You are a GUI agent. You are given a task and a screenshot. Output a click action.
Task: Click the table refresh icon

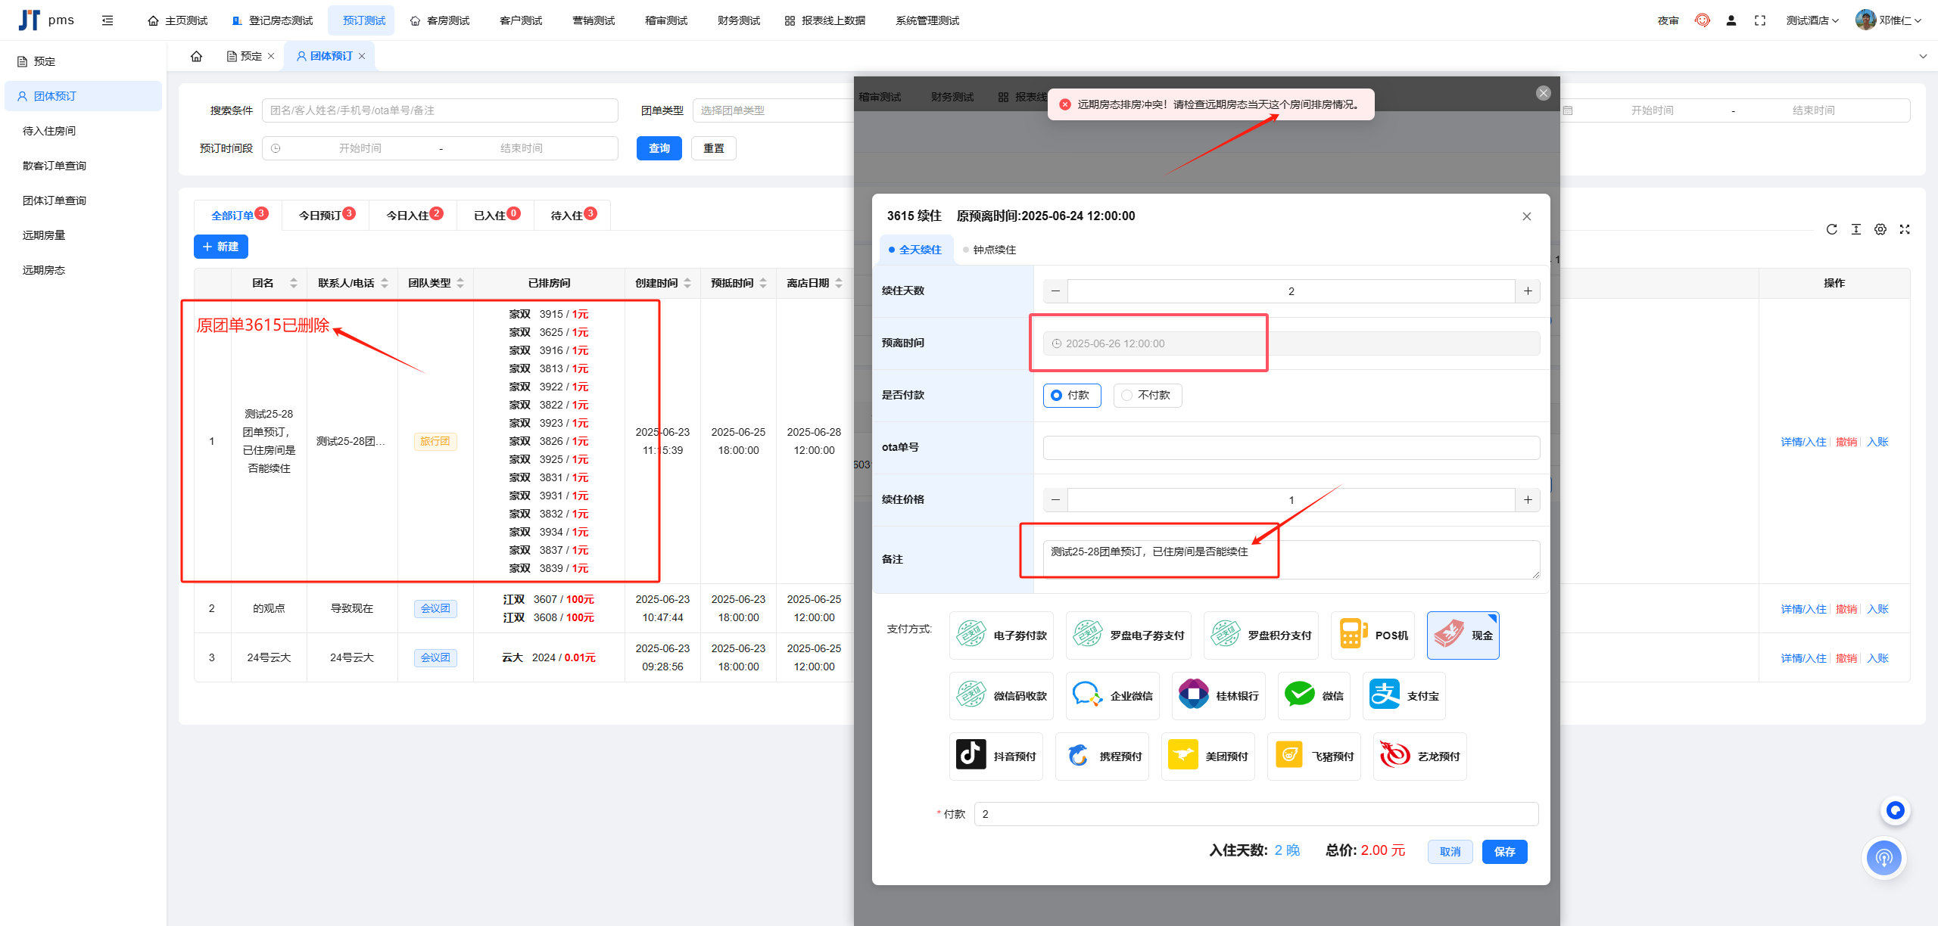pyautogui.click(x=1831, y=229)
